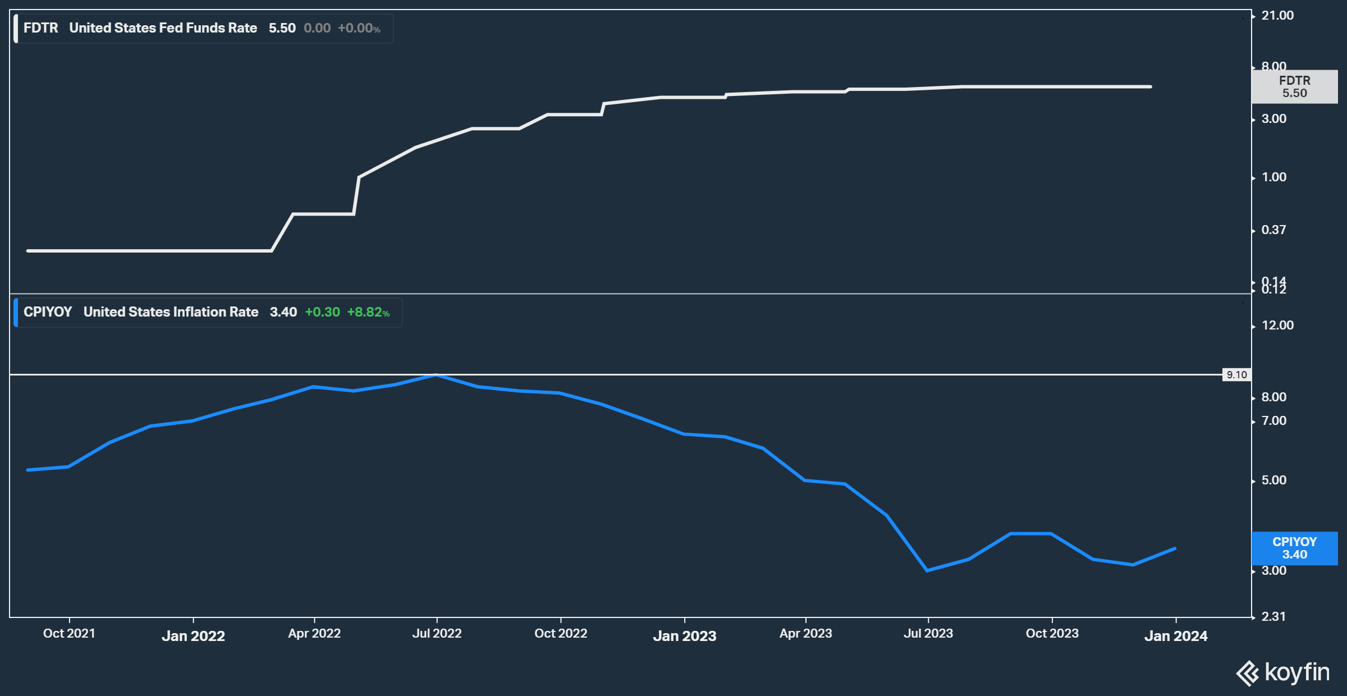Click the white FDTR legend color bar
The image size is (1347, 696).
tap(16, 29)
